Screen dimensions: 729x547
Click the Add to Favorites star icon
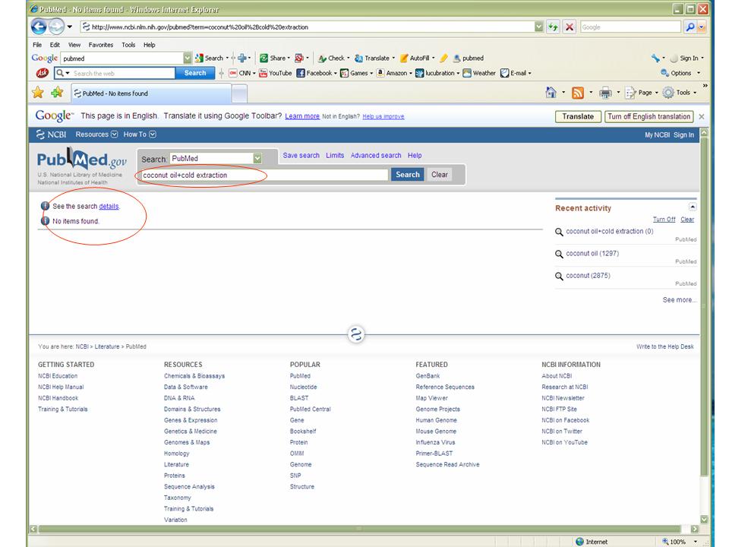57,93
